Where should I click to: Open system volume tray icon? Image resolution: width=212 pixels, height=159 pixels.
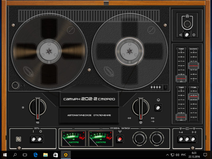177,155
